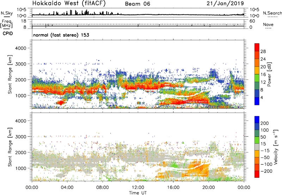Click the '1000' tick on the power panel

coord(21,95)
